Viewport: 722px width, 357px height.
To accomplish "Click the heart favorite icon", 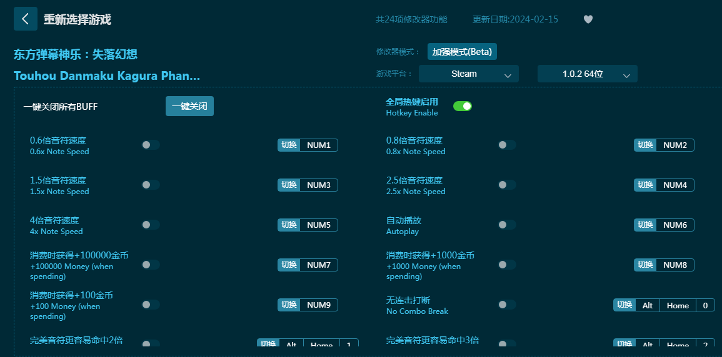I will [588, 19].
